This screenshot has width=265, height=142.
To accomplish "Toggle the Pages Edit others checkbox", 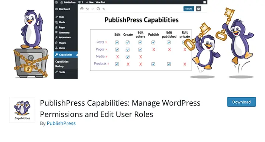I will (140, 50).
